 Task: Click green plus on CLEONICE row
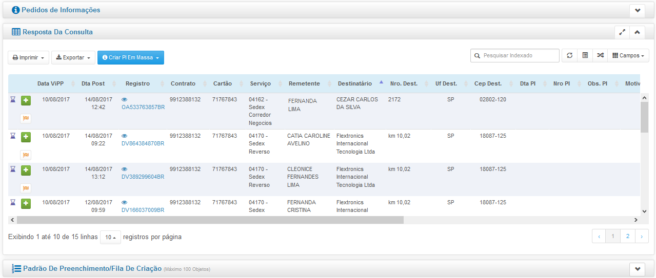click(26, 170)
